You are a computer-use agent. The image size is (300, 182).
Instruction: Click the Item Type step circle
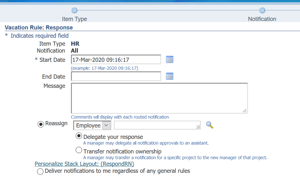point(74,10)
